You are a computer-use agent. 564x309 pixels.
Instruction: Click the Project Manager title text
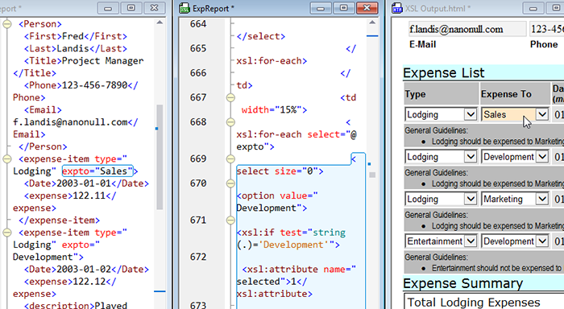[102, 60]
